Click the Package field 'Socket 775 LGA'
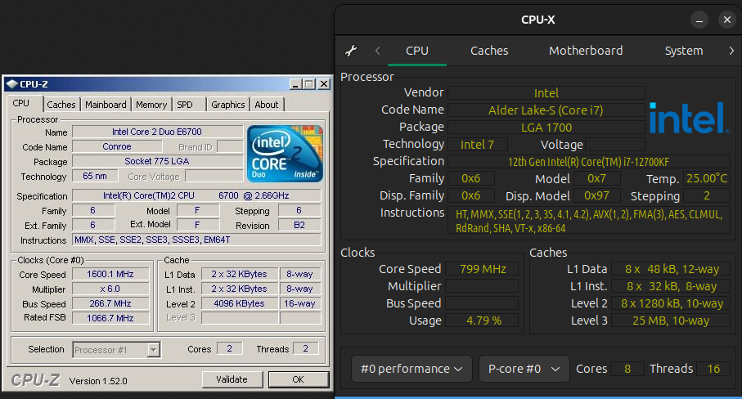742x399 pixels. pyautogui.click(x=157, y=161)
